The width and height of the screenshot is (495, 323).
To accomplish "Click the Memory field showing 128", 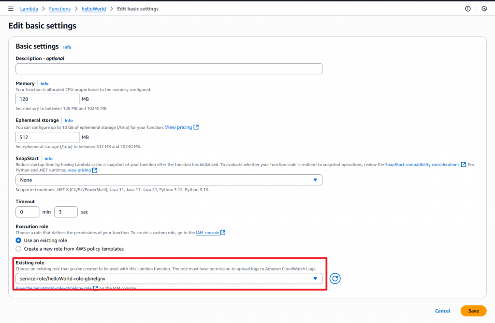I will tap(48, 99).
